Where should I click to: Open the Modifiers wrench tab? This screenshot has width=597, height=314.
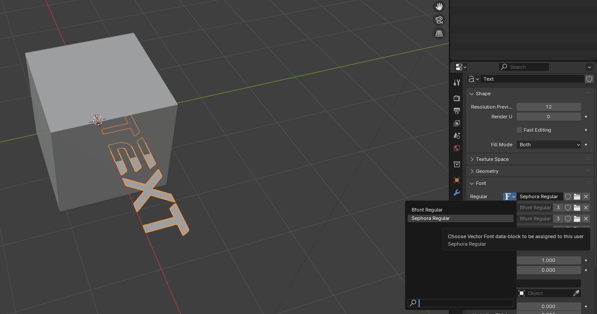[x=457, y=192]
